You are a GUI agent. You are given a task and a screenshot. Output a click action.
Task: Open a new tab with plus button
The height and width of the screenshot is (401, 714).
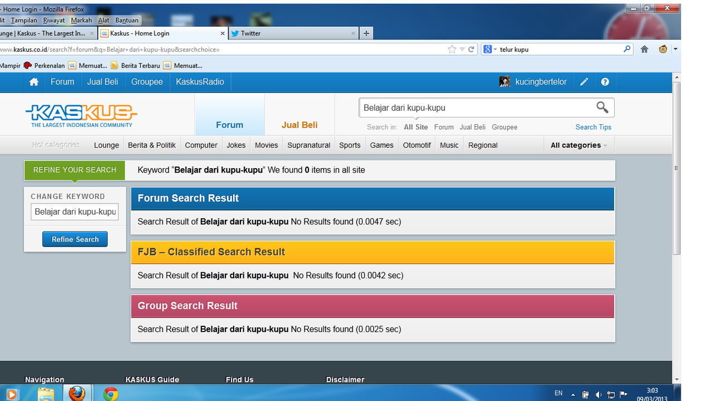point(366,33)
